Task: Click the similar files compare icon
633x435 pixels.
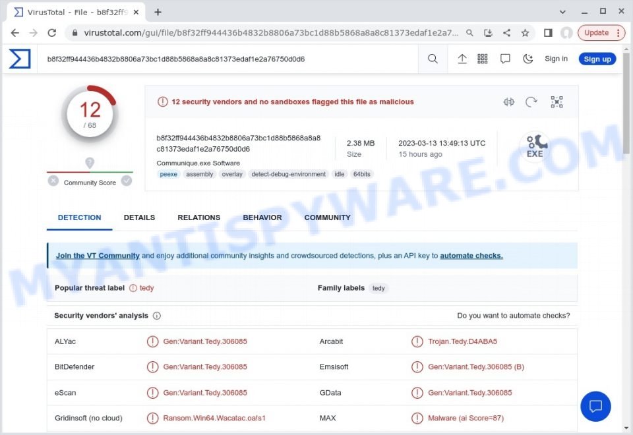Action: click(508, 101)
